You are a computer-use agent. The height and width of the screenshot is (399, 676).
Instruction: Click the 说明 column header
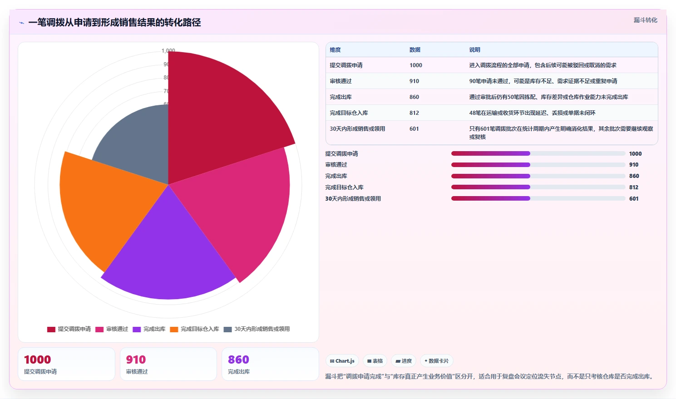click(475, 50)
